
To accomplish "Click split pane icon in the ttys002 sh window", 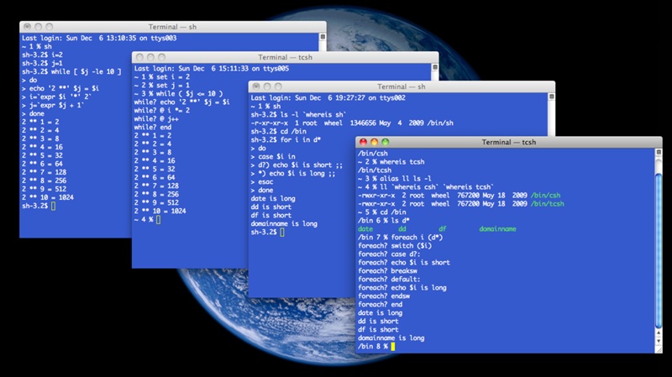I will click(552, 97).
